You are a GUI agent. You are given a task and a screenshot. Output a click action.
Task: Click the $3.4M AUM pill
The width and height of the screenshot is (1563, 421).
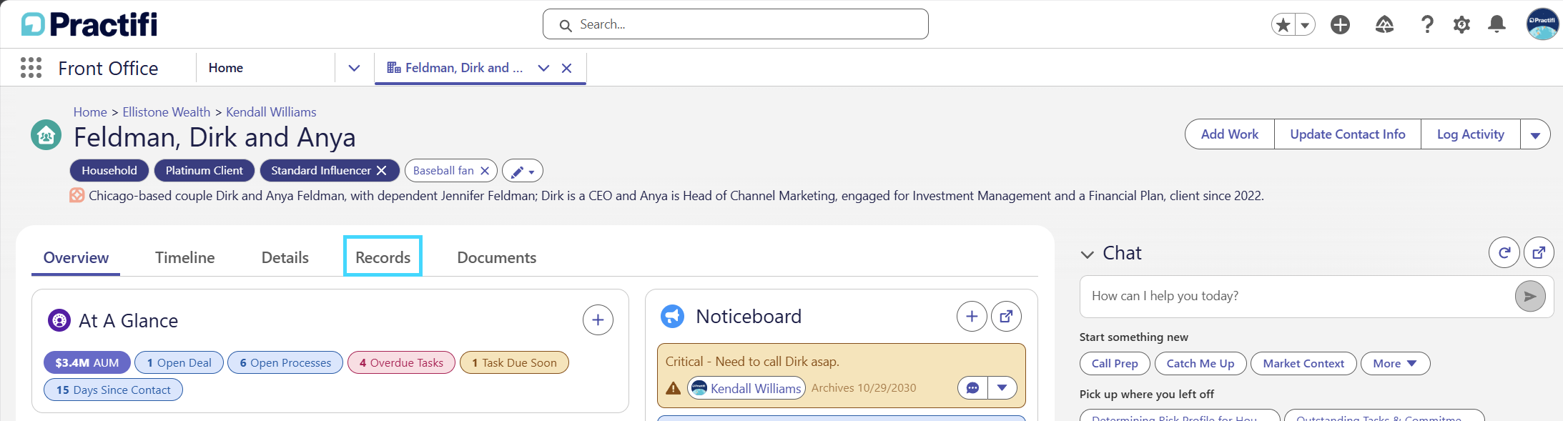(87, 363)
